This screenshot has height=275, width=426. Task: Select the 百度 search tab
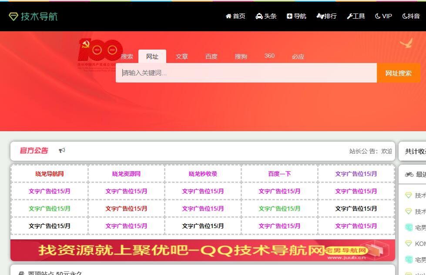pyautogui.click(x=211, y=56)
